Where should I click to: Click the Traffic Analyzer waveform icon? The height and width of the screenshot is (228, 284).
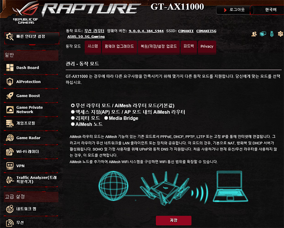[10, 180]
